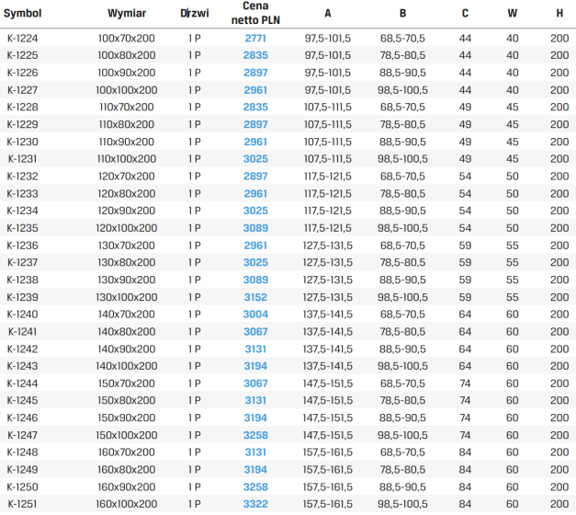
Task: Select symbol K-1247
Action: (22, 435)
